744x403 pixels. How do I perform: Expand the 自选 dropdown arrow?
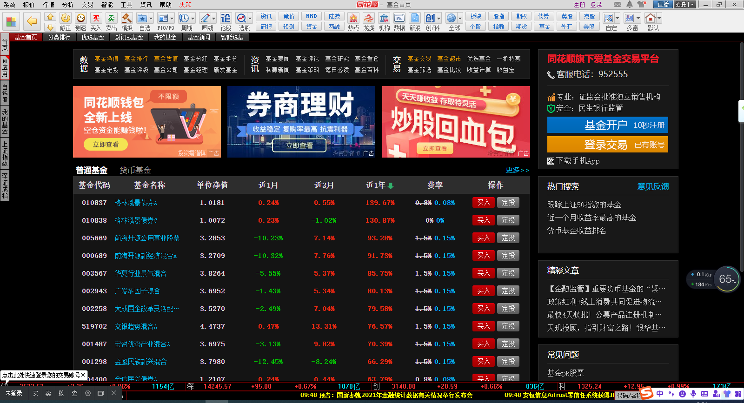pyautogui.click(x=151, y=19)
